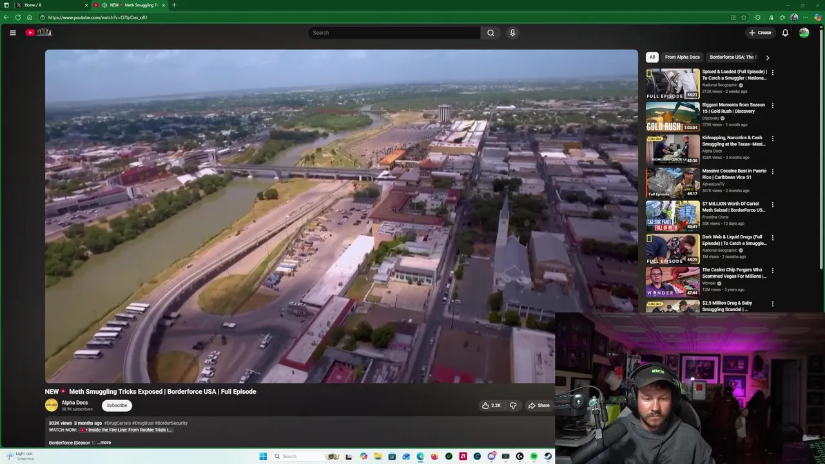The image size is (825, 464).
Task: Go to the YouTube home logo
Action: click(x=38, y=32)
